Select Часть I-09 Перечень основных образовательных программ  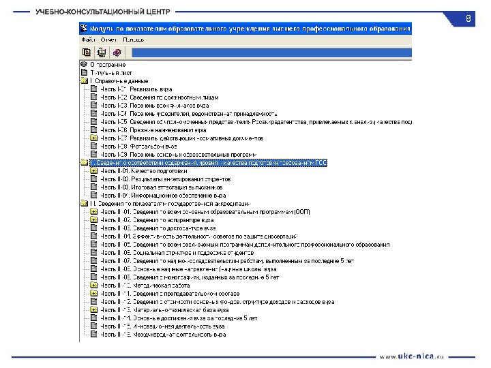179,155
